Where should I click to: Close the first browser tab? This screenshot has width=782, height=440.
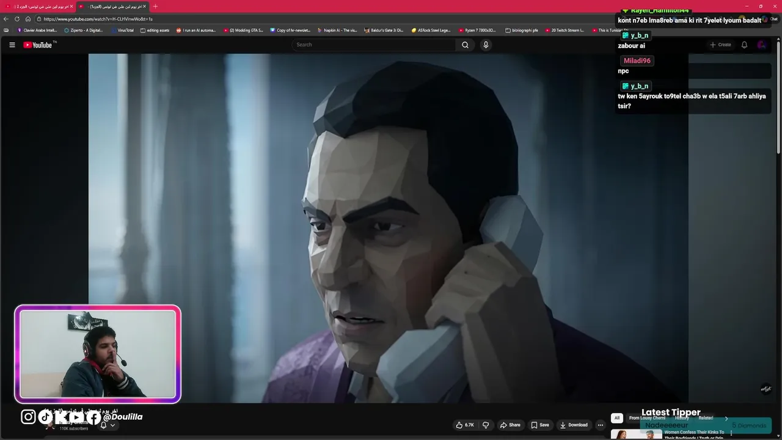[71, 6]
